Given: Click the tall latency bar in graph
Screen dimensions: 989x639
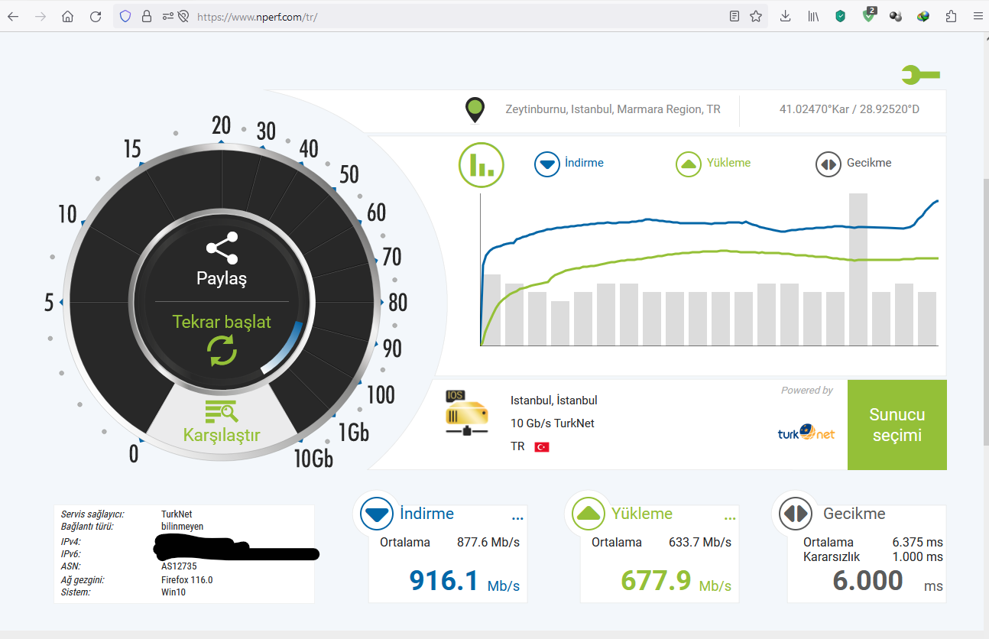Looking at the screenshot, I should [x=858, y=270].
